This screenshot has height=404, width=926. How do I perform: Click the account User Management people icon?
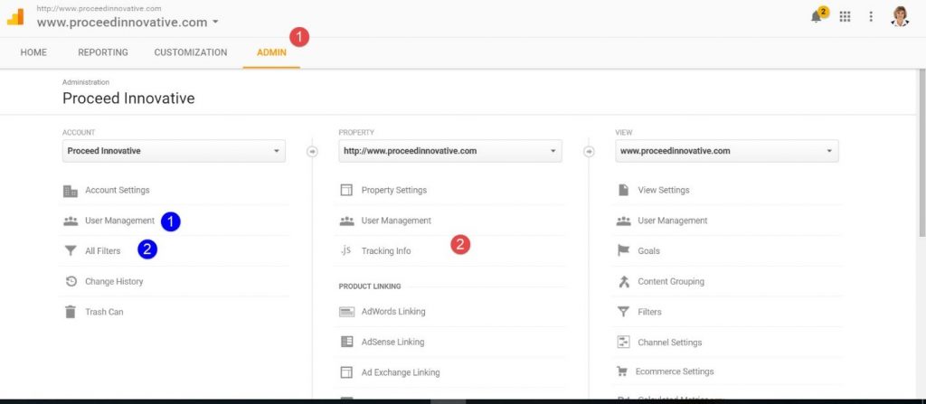pyautogui.click(x=71, y=221)
